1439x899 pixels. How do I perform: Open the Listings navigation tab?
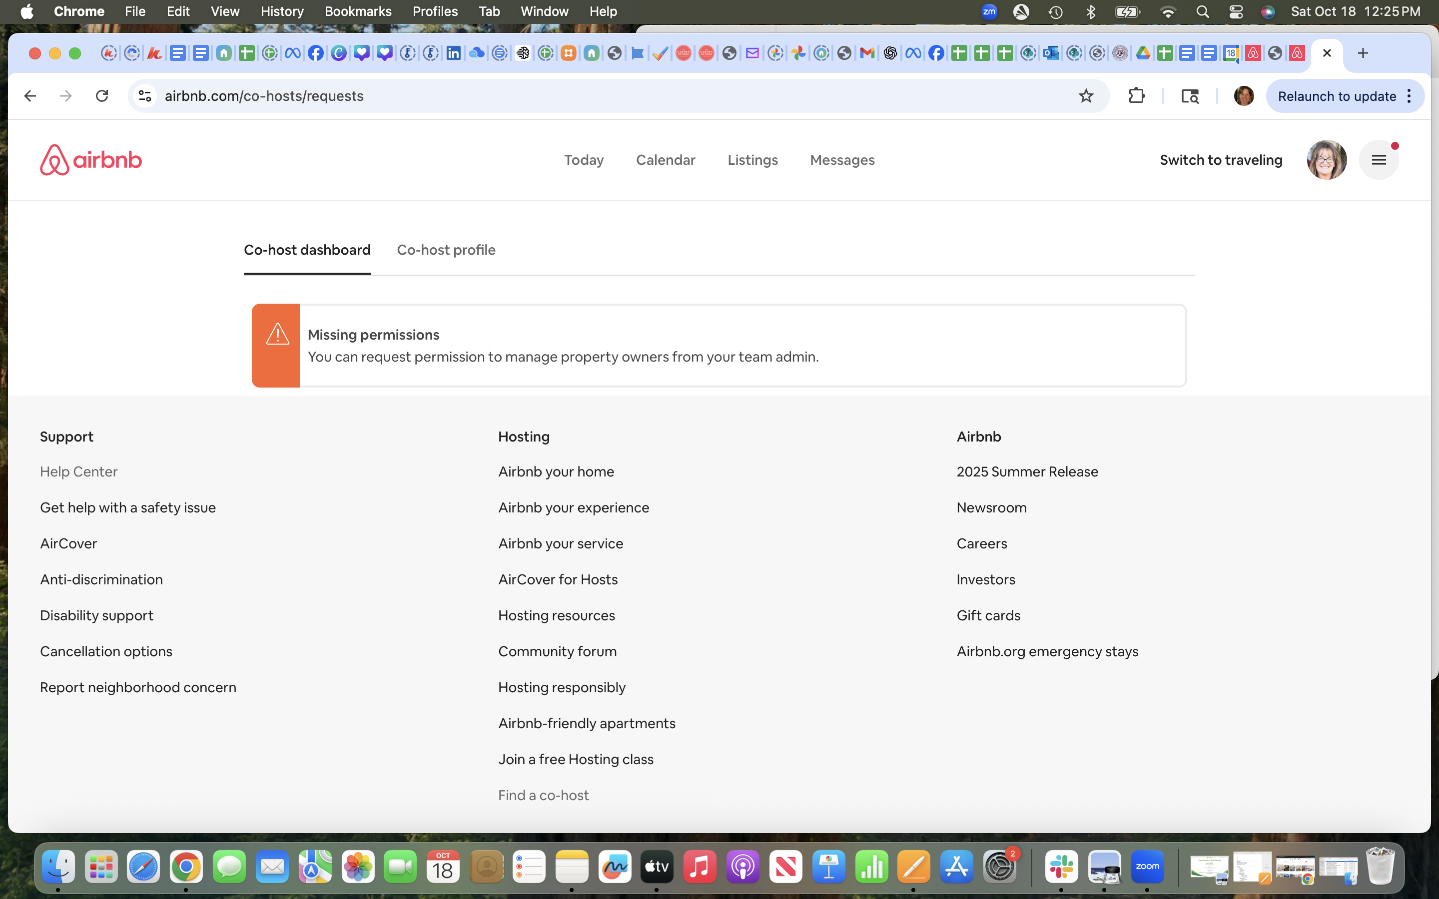[x=752, y=160]
